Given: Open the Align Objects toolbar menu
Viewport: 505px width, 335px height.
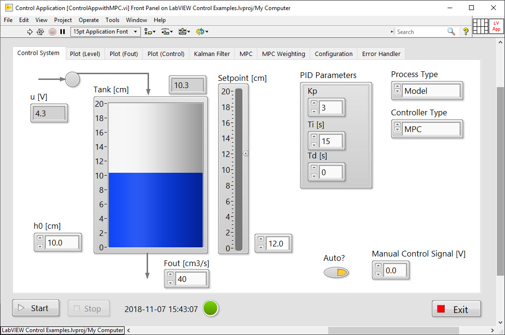Looking at the screenshot, I should [x=150, y=32].
